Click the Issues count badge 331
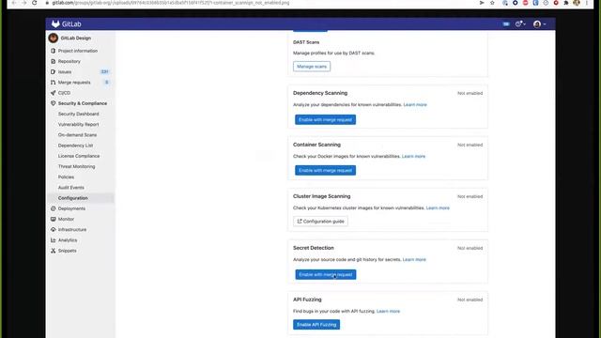 [104, 71]
